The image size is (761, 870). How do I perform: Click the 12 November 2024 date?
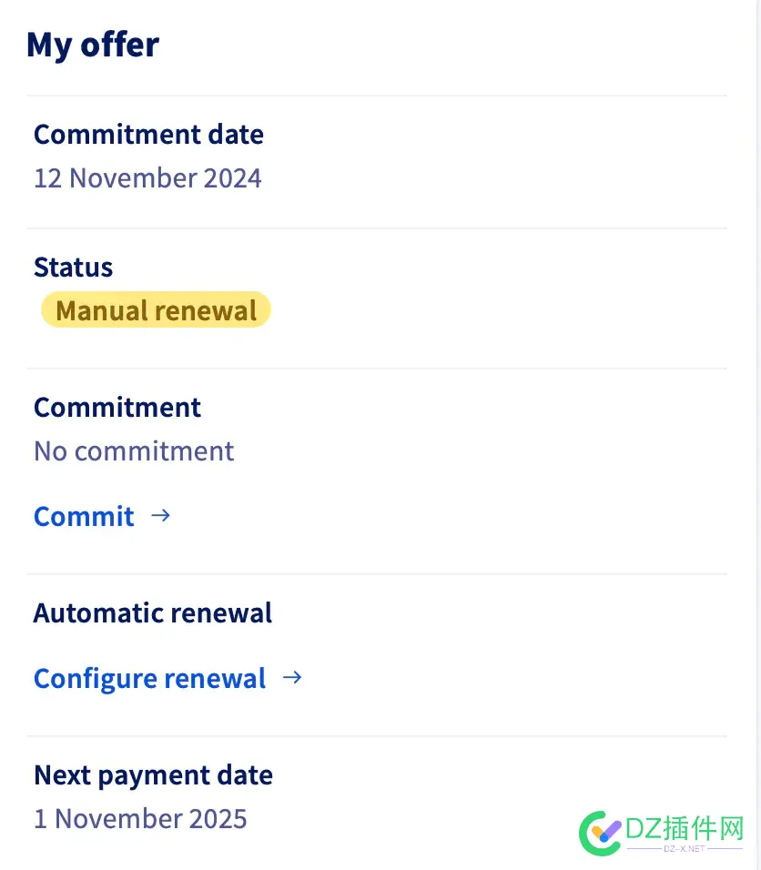pos(147,177)
